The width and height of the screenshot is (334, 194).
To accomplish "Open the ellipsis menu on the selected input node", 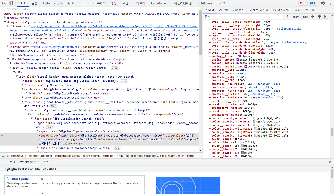I will point(2,136).
